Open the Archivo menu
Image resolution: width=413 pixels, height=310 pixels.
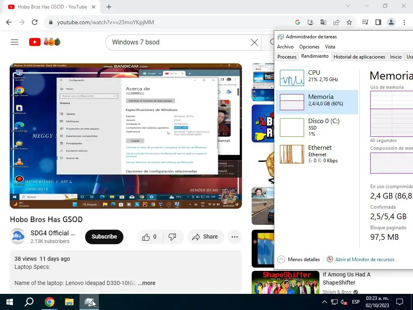coord(285,47)
